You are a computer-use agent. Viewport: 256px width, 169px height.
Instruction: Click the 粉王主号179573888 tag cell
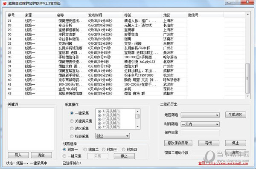tap(139, 75)
